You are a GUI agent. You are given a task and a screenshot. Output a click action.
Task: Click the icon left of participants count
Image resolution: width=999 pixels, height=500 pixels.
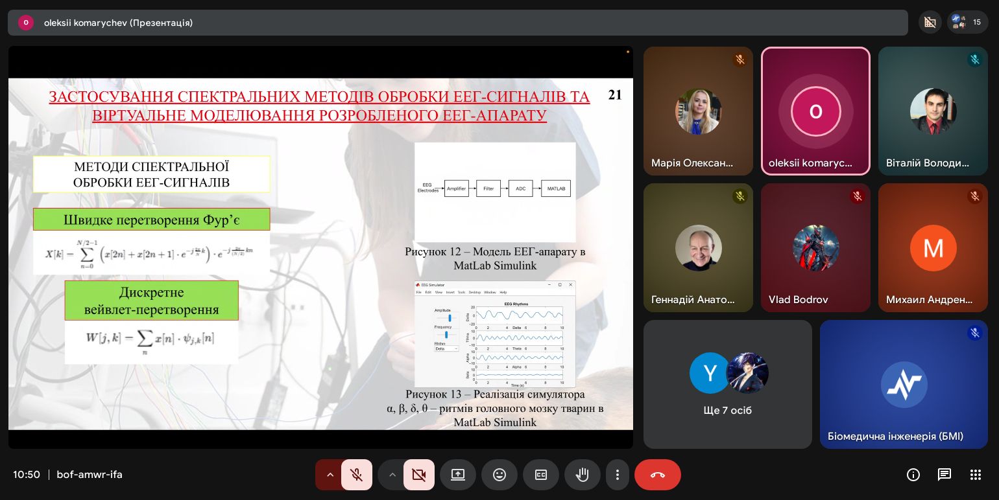point(930,22)
